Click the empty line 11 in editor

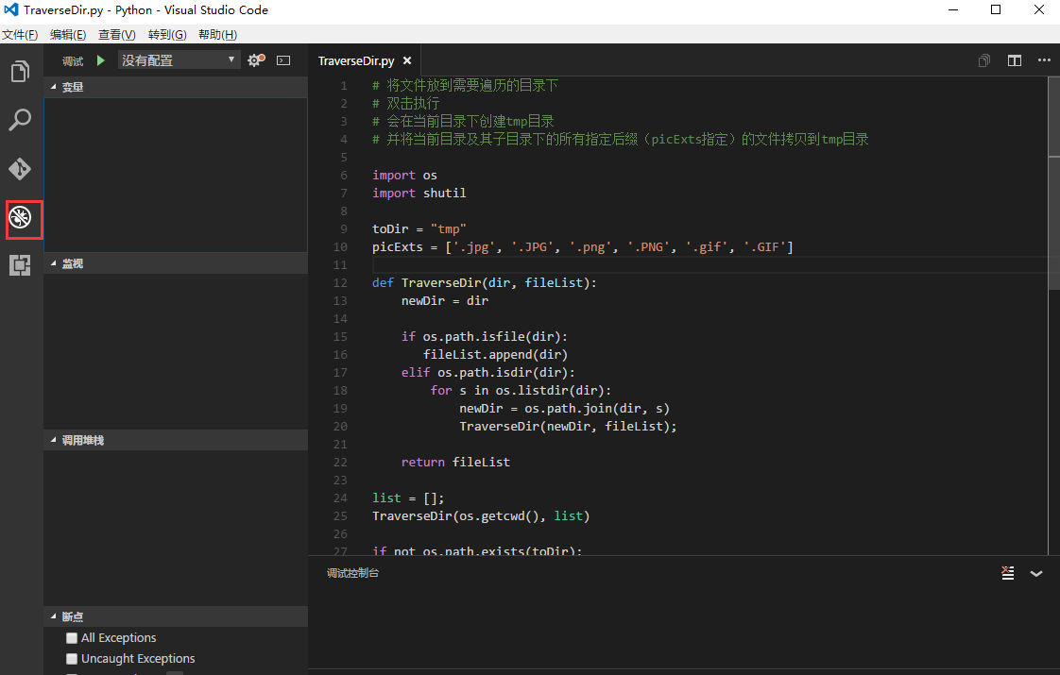710,265
